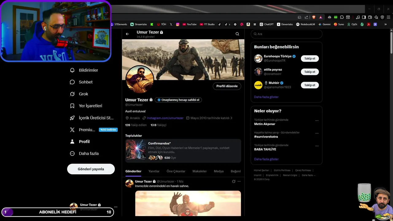Open the Streamlabs bookmark

coord(138,24)
